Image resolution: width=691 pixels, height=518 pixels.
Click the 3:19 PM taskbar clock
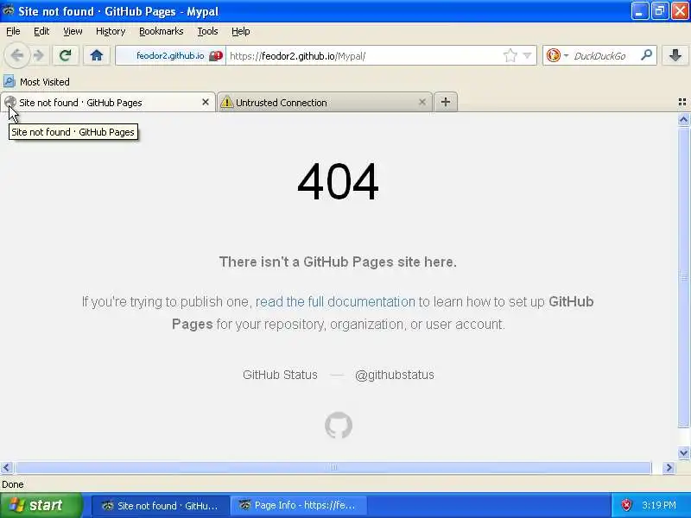(659, 505)
